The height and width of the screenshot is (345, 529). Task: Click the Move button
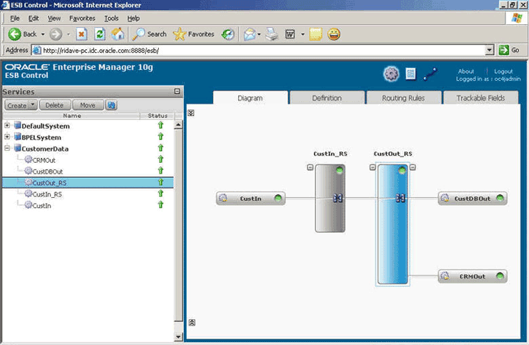point(88,105)
